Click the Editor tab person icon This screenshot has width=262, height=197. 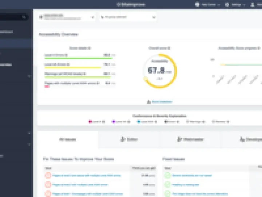pos(123,139)
